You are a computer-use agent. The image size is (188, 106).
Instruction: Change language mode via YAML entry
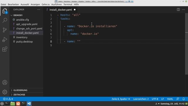point(170,99)
